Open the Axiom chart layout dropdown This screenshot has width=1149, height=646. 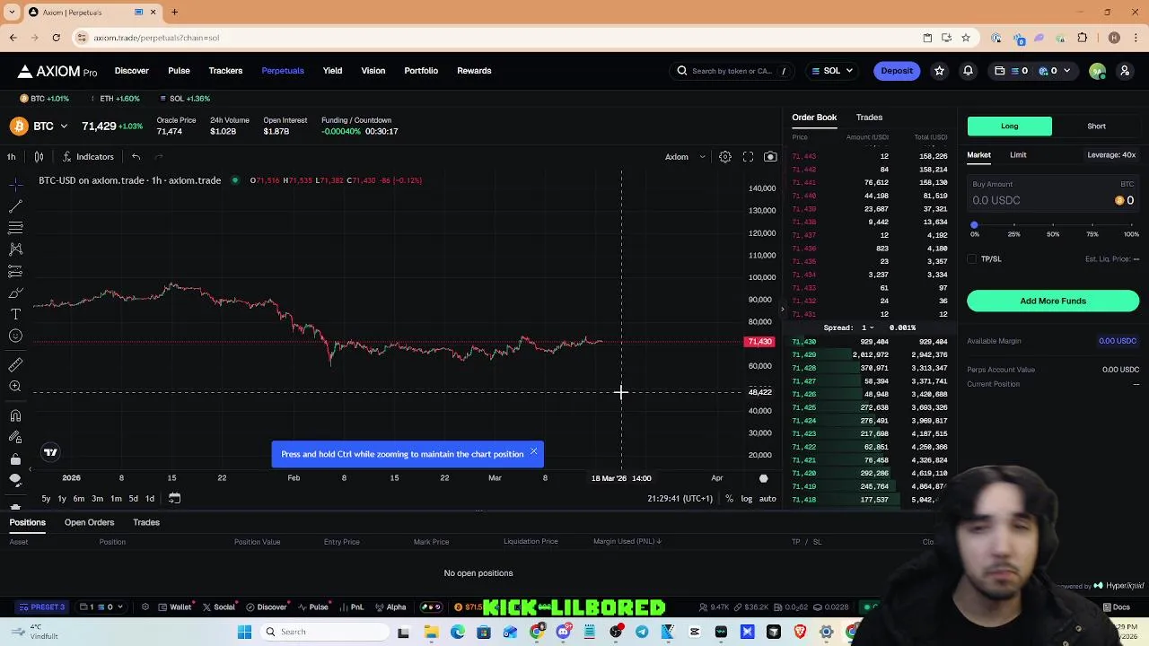(x=685, y=157)
